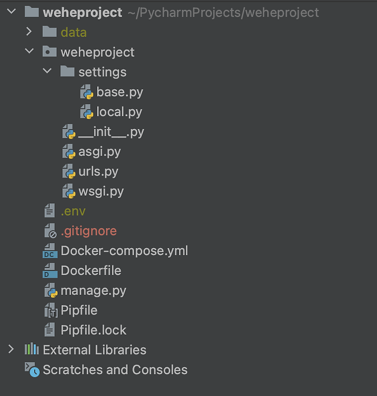Click the ~/PycharmProjects/weheproject path text
The image size is (377, 396).
223,13
